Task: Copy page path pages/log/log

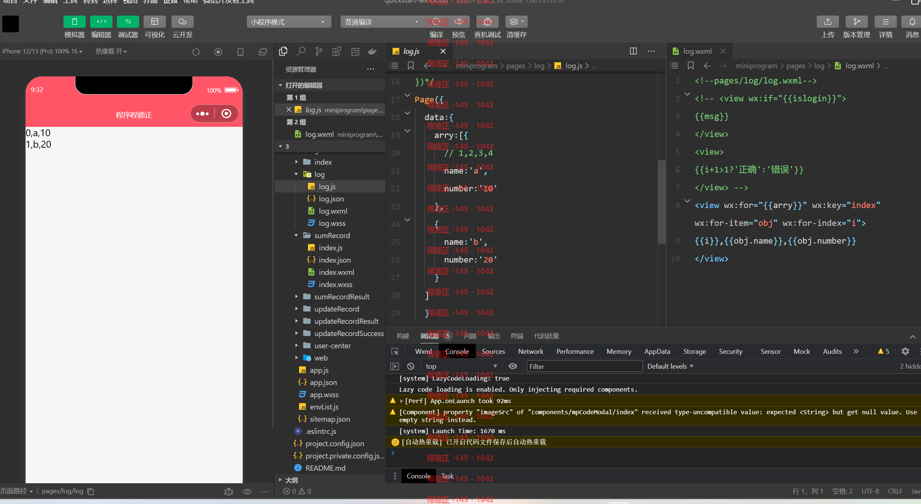Action: pos(91,491)
